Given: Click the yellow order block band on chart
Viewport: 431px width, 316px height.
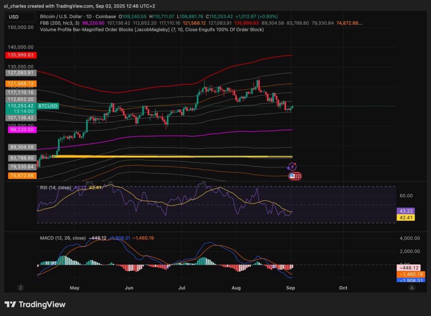Looking at the screenshot, I should tap(168, 156).
